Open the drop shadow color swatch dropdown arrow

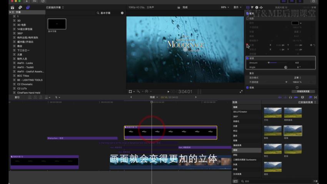pyautogui.click(x=301, y=23)
